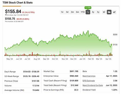Click the Market Cap label

pyautogui.click(x=49, y=71)
